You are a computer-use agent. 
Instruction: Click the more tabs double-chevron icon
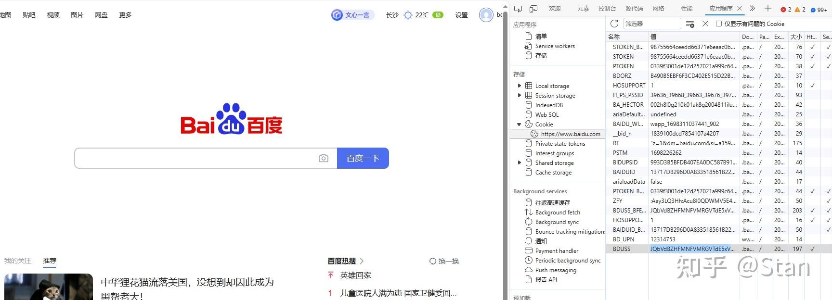pyautogui.click(x=753, y=8)
